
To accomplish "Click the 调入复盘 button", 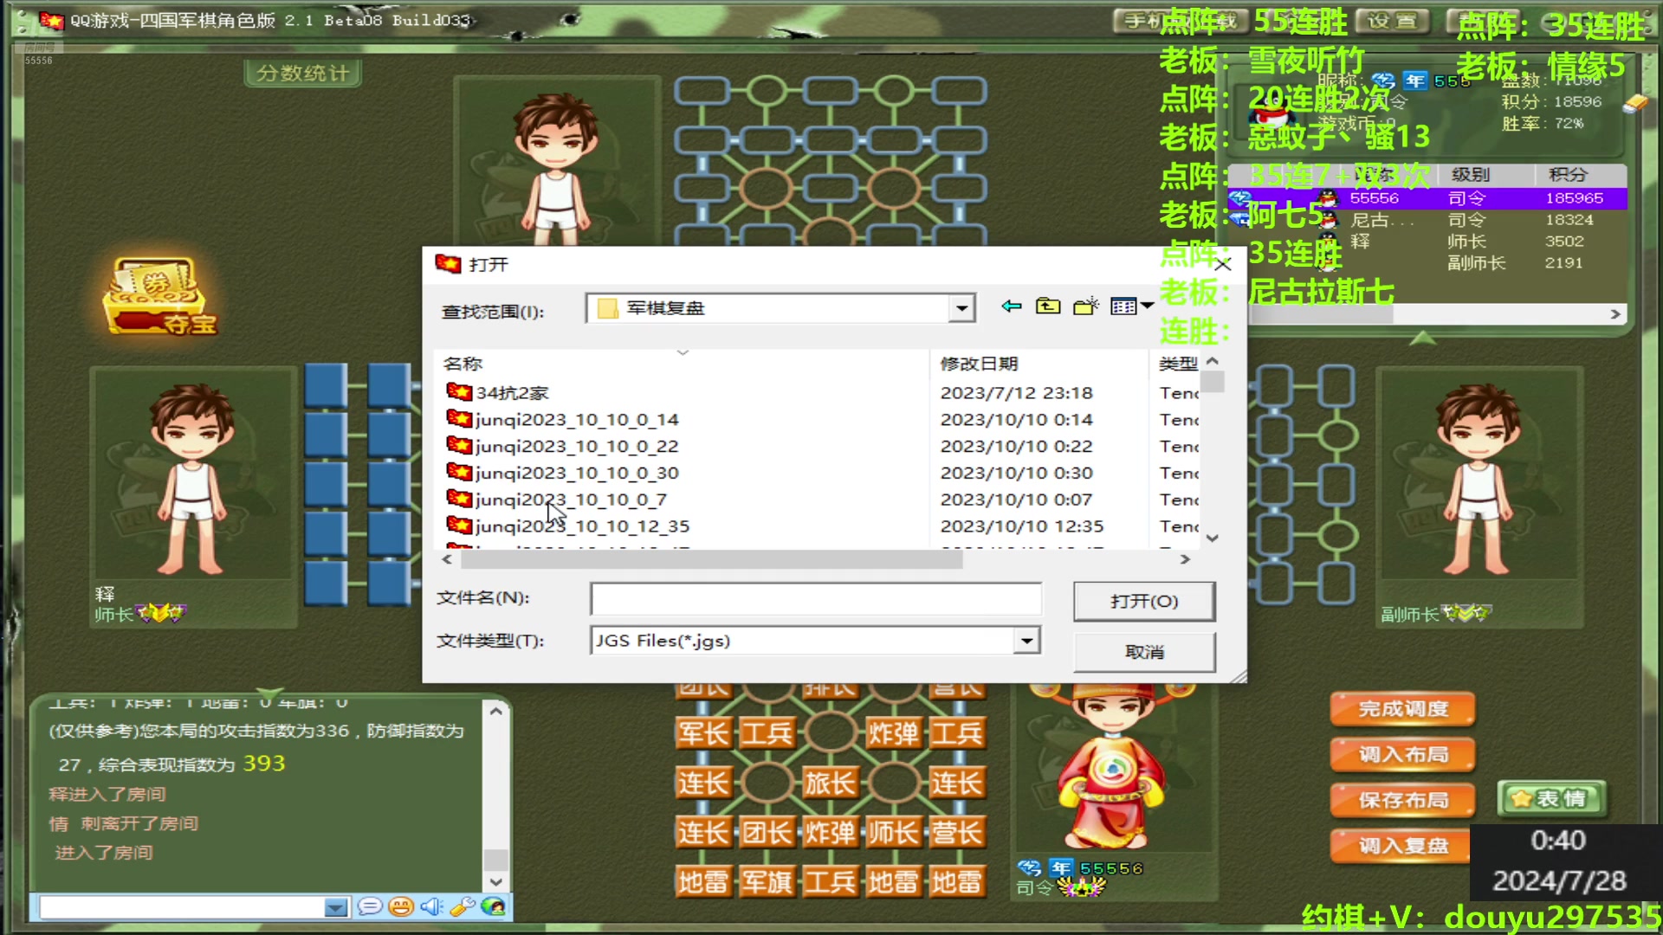I will 1402,846.
